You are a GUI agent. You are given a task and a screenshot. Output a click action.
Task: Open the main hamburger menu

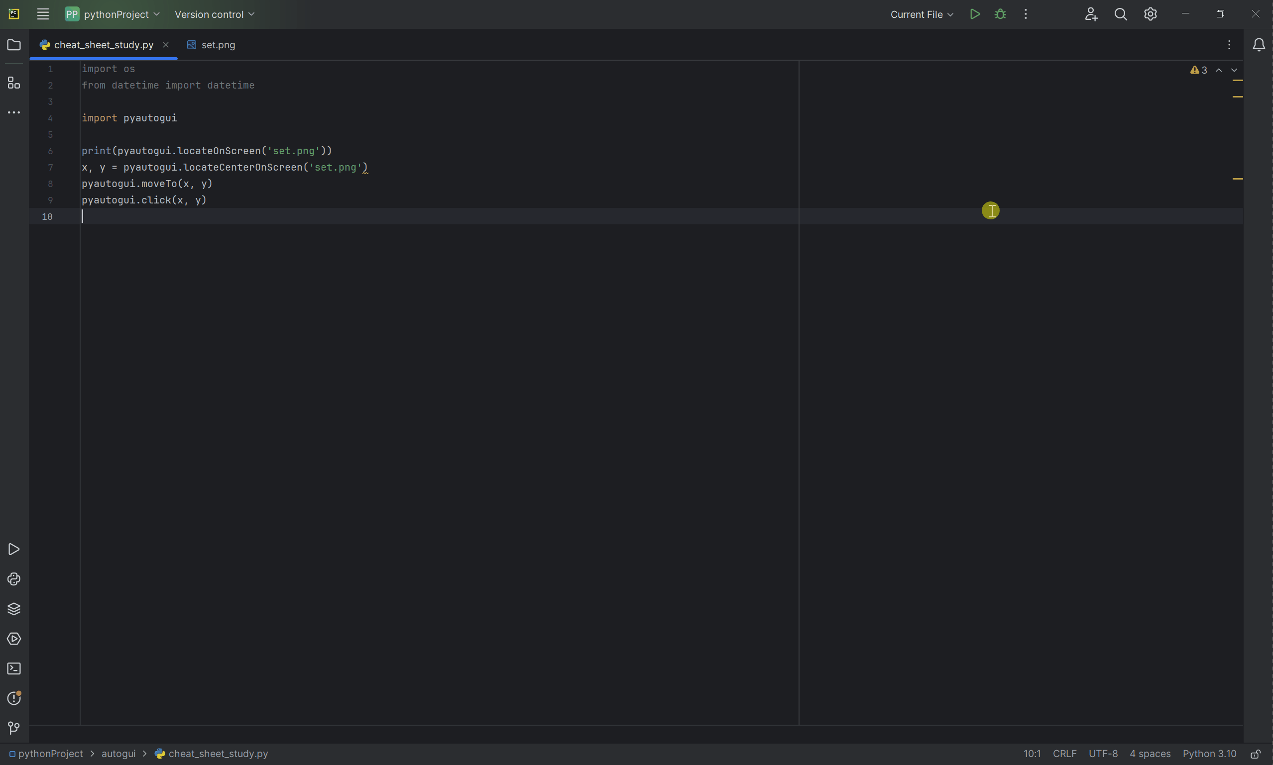click(x=43, y=14)
